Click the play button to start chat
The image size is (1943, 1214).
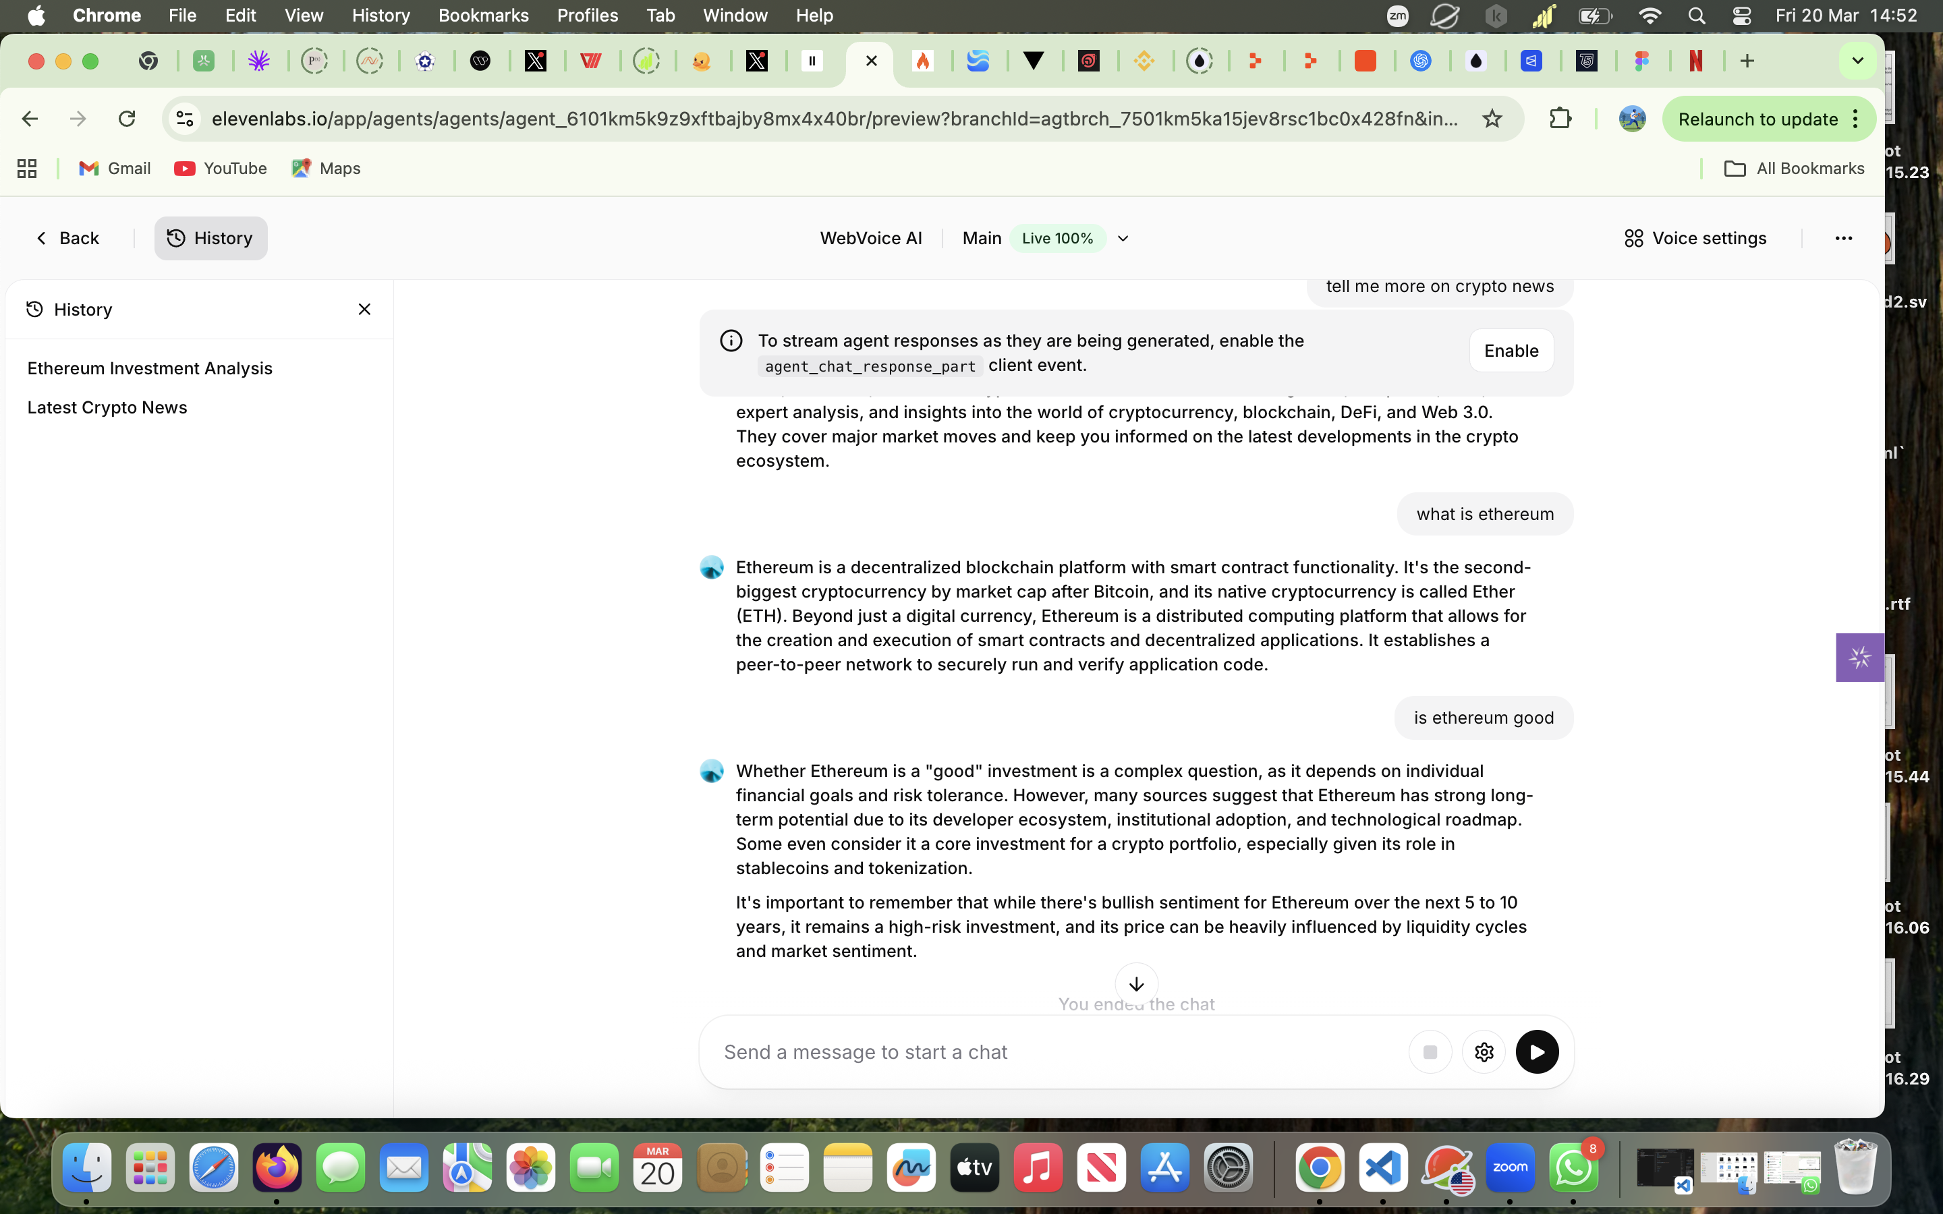(x=1536, y=1052)
